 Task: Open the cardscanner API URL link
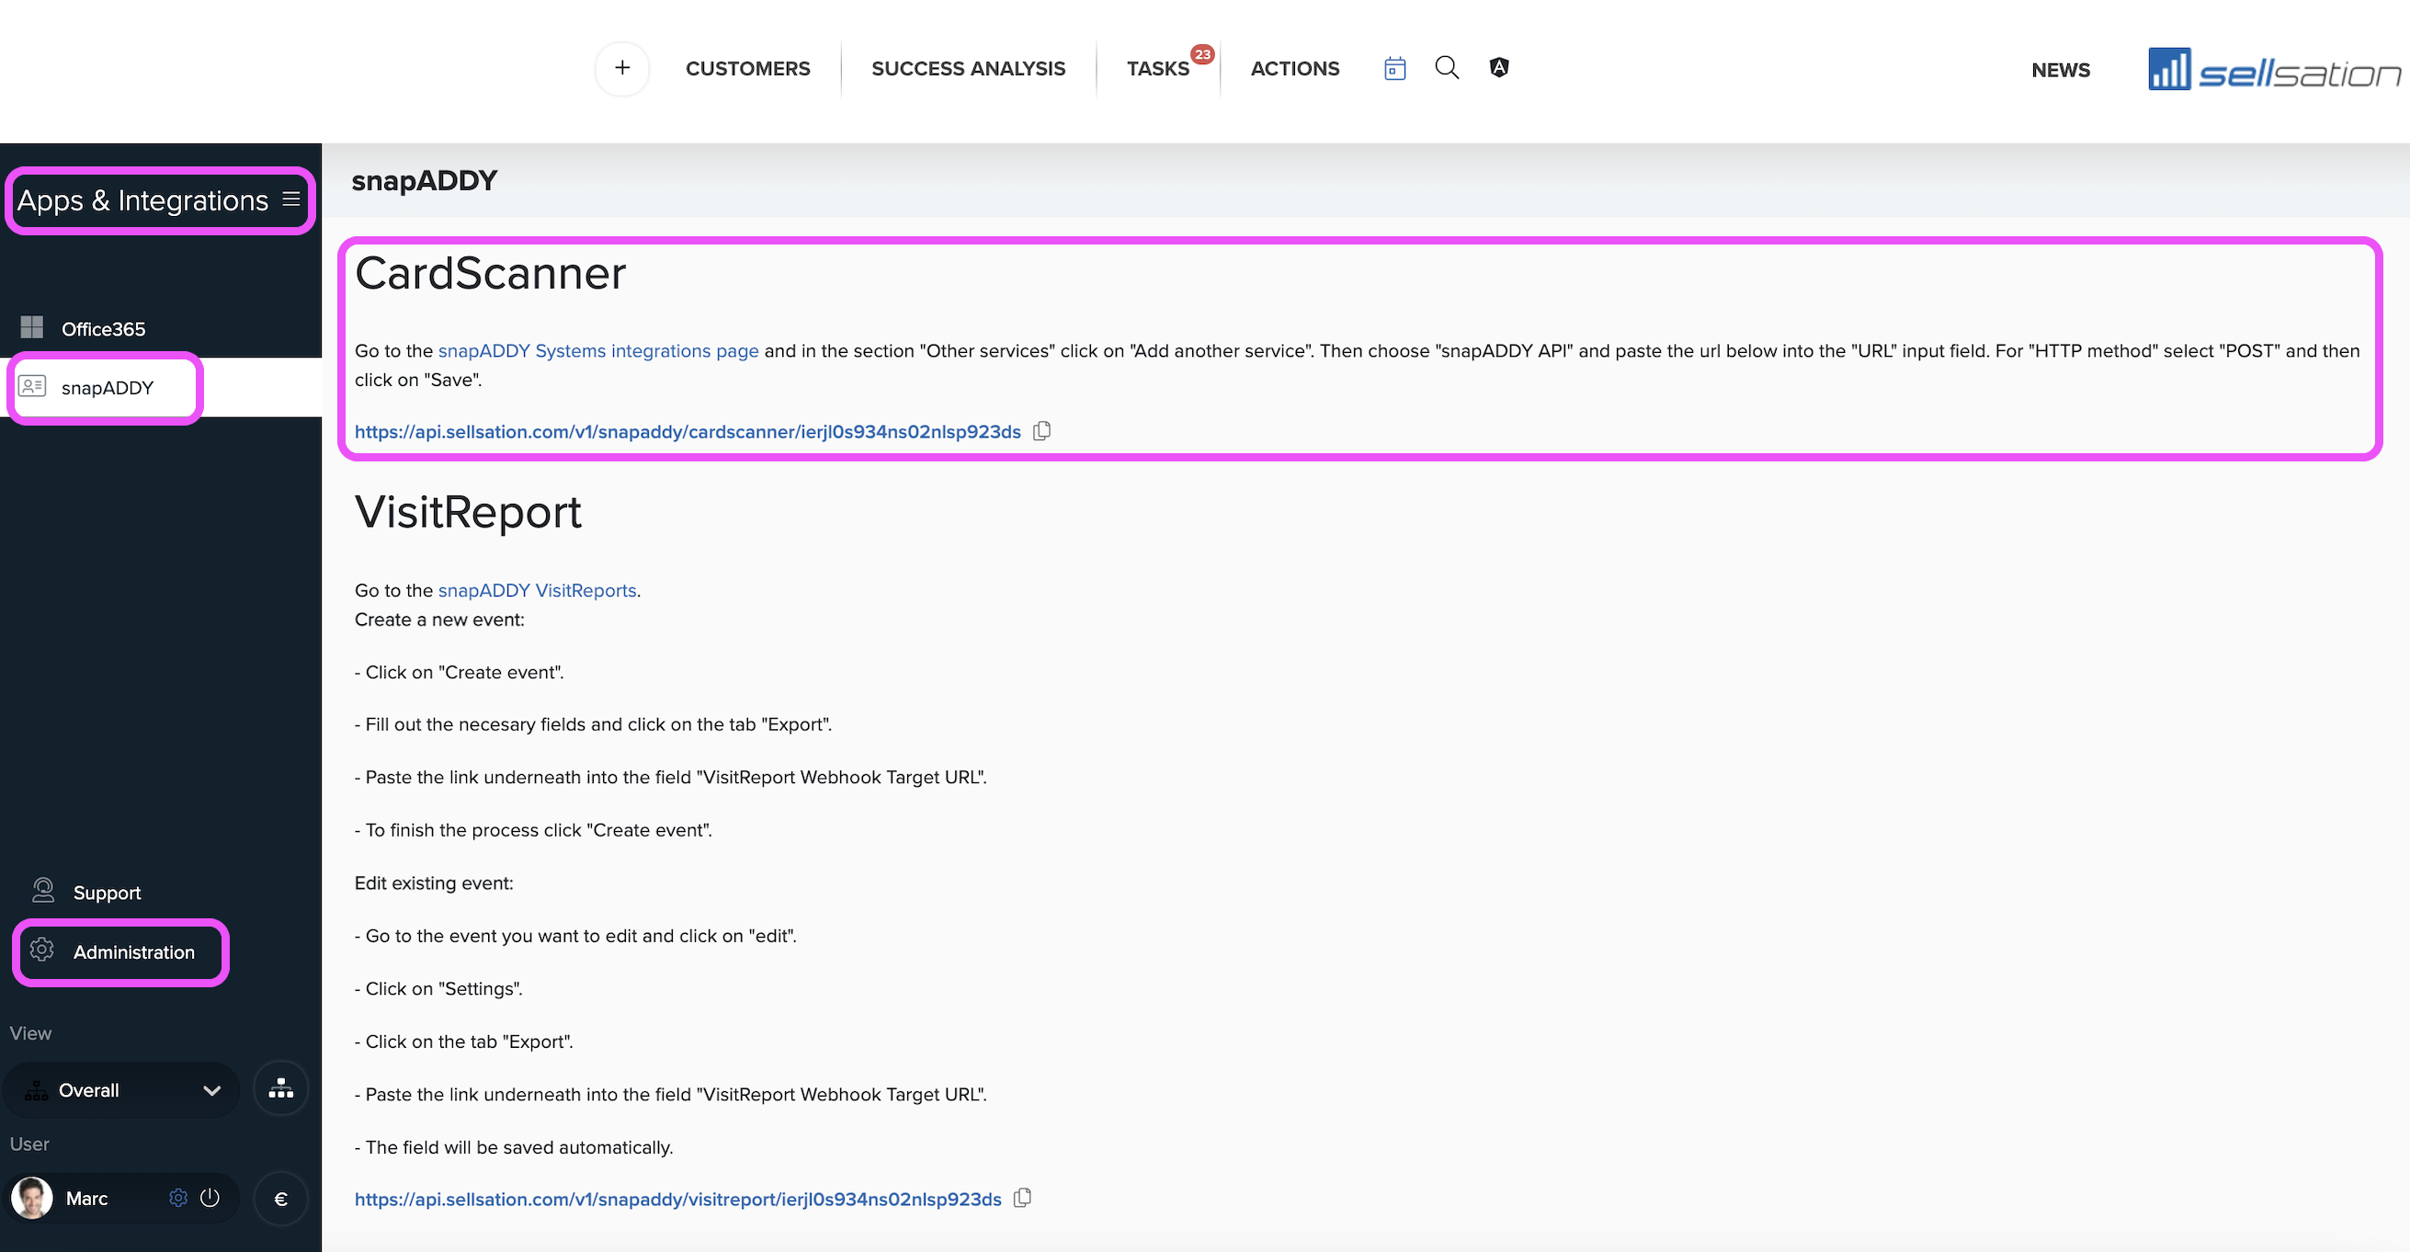pyautogui.click(x=688, y=431)
